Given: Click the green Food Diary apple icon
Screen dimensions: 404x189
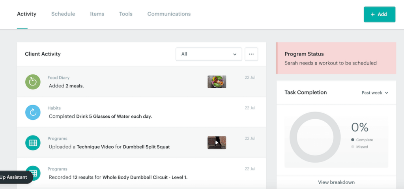Looking at the screenshot, I should point(33,82).
